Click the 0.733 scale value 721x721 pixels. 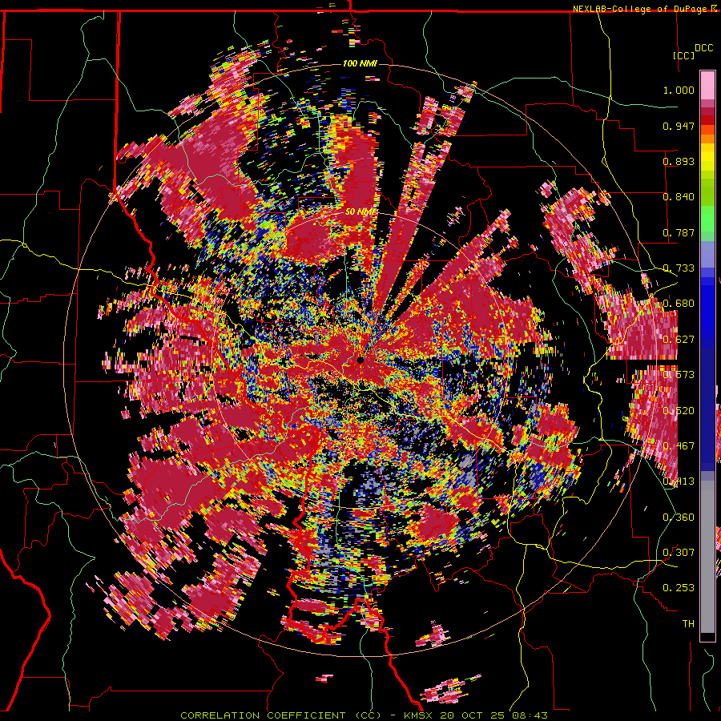(x=679, y=268)
